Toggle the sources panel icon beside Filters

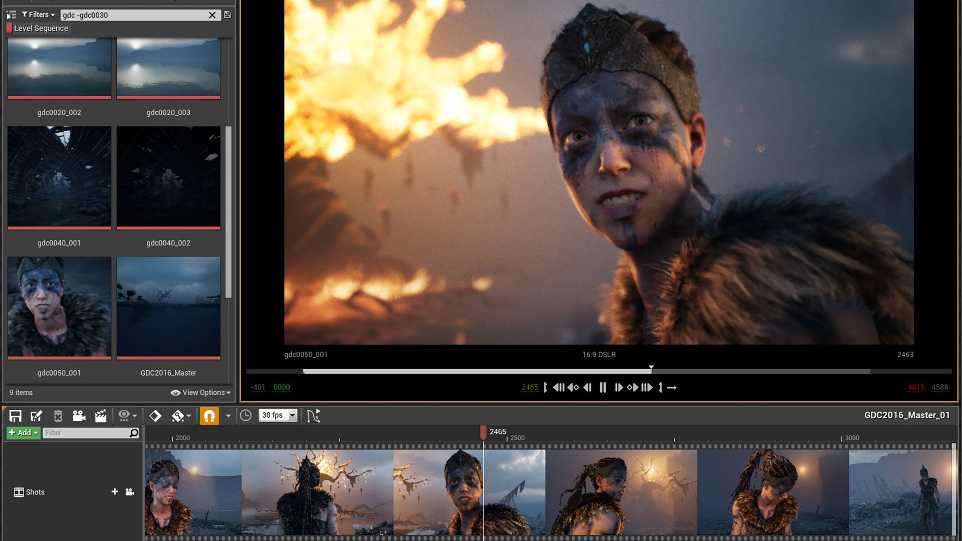point(11,15)
